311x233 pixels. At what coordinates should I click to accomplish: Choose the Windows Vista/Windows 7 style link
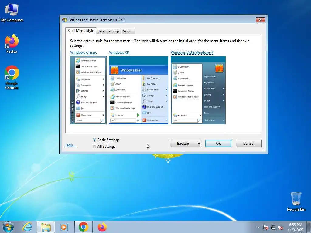pos(192,52)
